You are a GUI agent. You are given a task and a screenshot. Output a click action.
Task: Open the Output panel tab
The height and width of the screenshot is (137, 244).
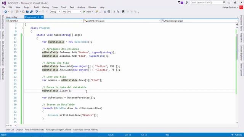pyautogui.click(x=19, y=129)
